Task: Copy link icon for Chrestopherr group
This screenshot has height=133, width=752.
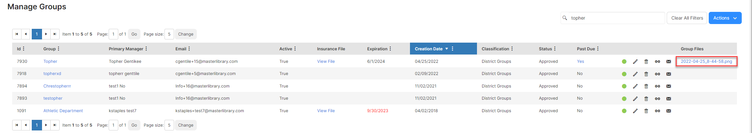Action: point(657,86)
